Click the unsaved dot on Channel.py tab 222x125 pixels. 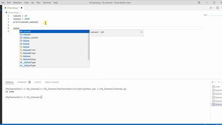[22, 8]
